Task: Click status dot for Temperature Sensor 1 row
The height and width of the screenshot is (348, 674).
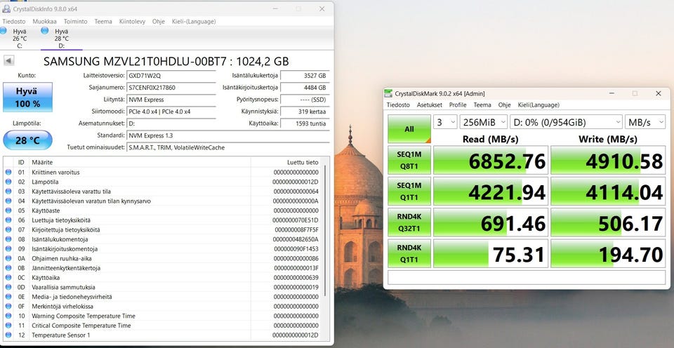Action: tap(8, 335)
